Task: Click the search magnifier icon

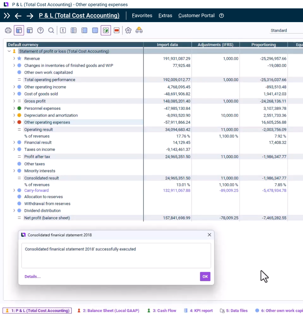Action: click(x=51, y=30)
